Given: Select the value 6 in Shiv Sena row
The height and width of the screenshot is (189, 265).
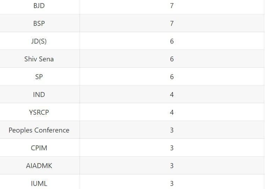Looking at the screenshot, I should click(172, 59).
